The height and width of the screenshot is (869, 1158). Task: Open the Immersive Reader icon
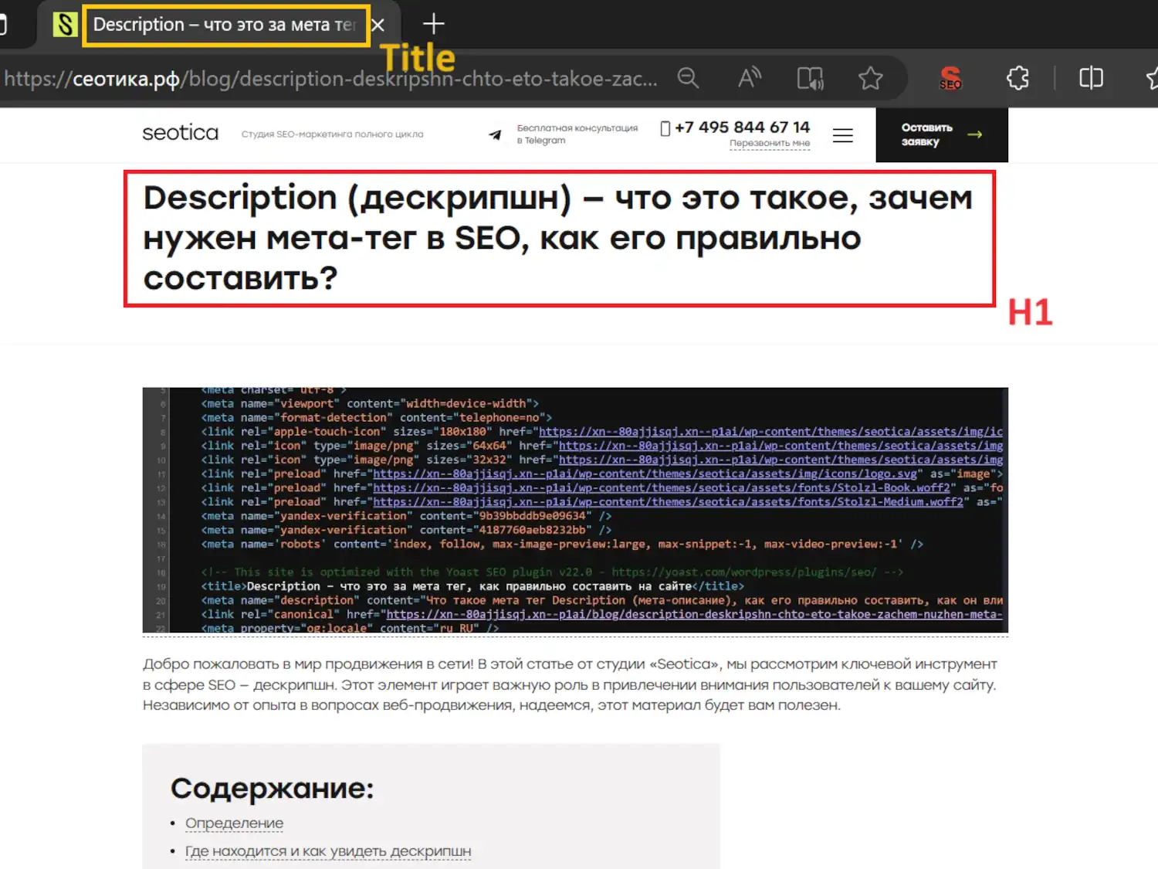[810, 78]
